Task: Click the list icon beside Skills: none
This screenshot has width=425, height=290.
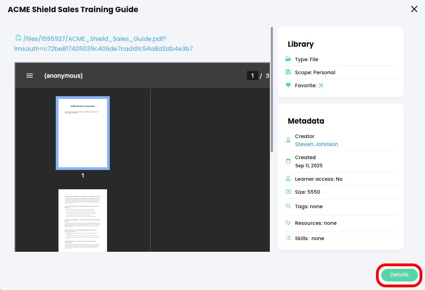Action: 288,238
